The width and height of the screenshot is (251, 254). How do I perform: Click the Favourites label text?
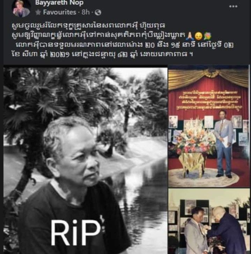60,12
